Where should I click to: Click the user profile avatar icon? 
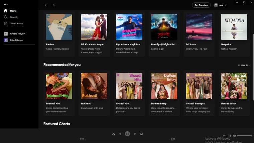216,5
